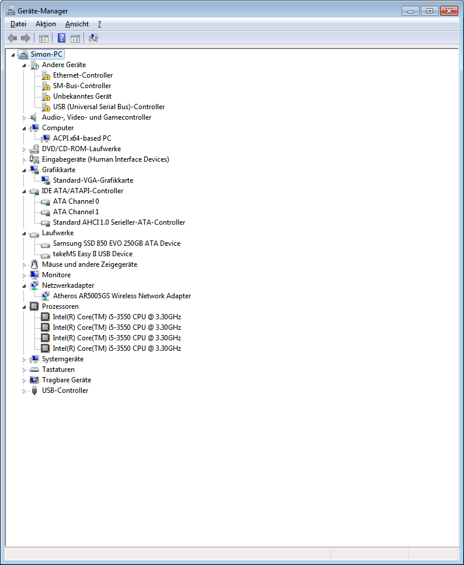Select the Laufwerke label
The width and height of the screenshot is (464, 565).
(x=58, y=233)
